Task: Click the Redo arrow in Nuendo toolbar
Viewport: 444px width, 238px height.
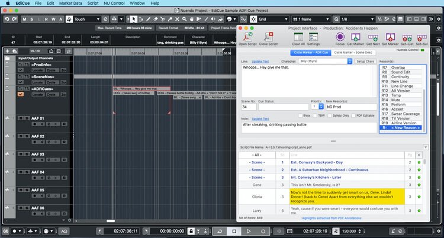Action: tap(14, 19)
